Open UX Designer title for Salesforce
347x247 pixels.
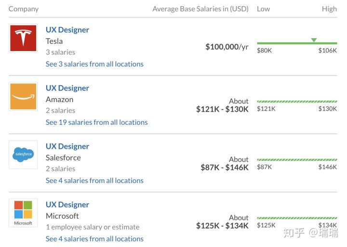tap(67, 146)
